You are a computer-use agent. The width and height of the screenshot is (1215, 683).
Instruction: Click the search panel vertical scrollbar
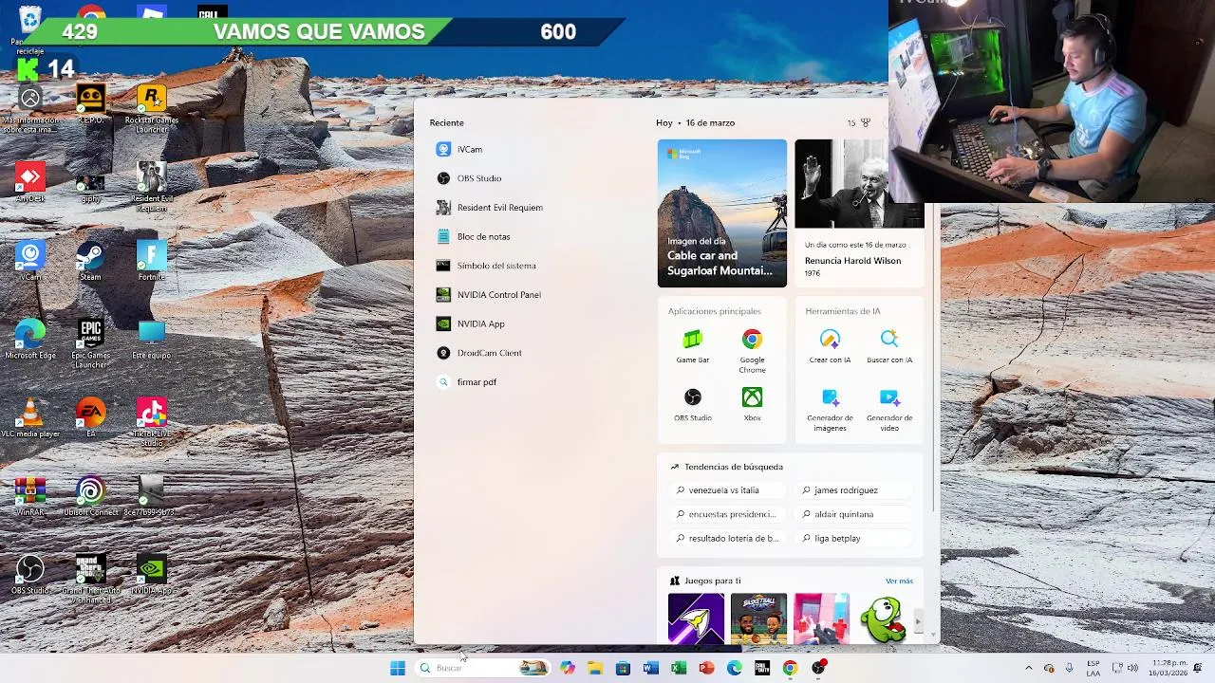pyautogui.click(x=935, y=360)
